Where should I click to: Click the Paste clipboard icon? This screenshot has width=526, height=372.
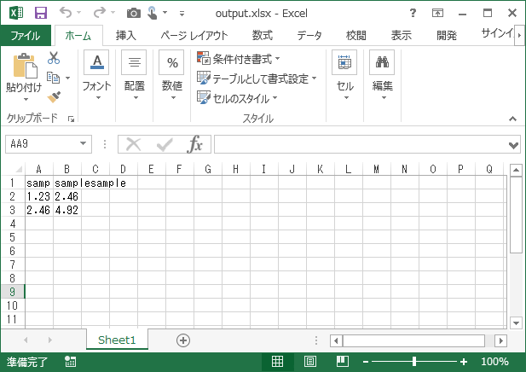(x=25, y=66)
